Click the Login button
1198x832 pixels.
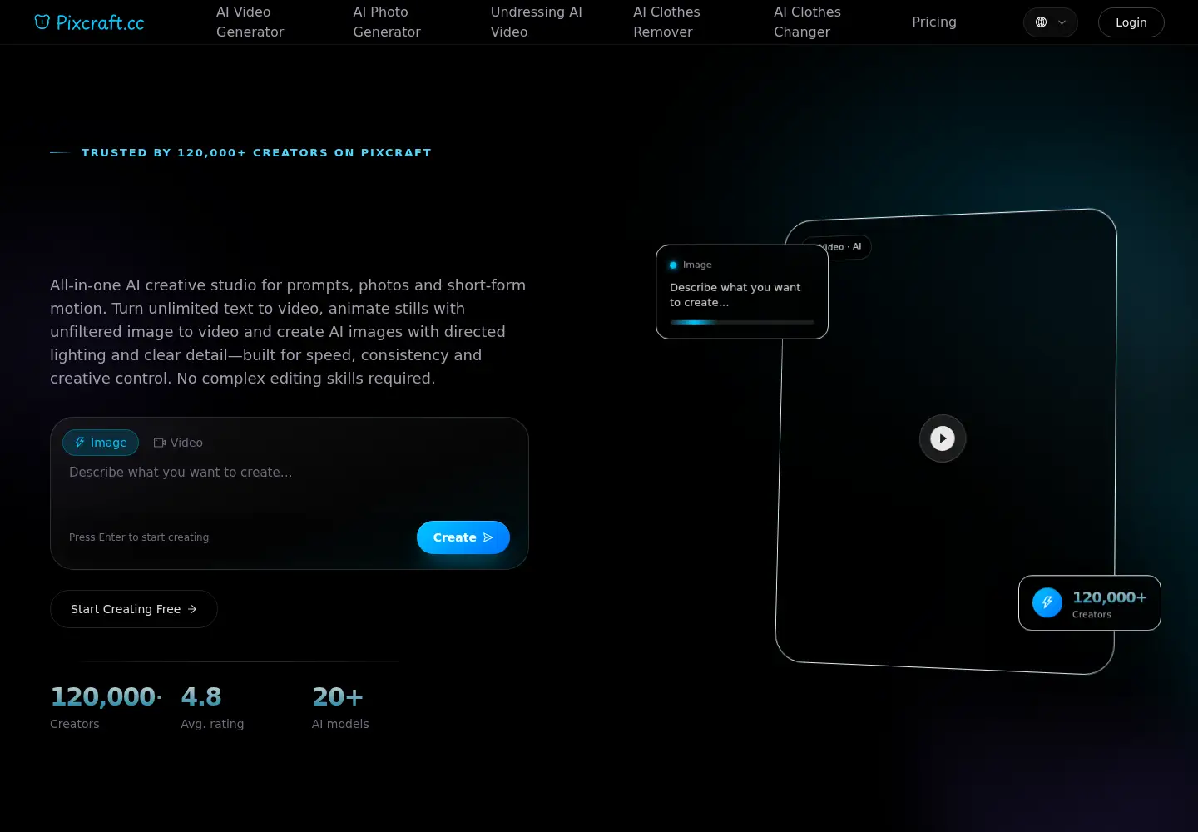(1131, 22)
